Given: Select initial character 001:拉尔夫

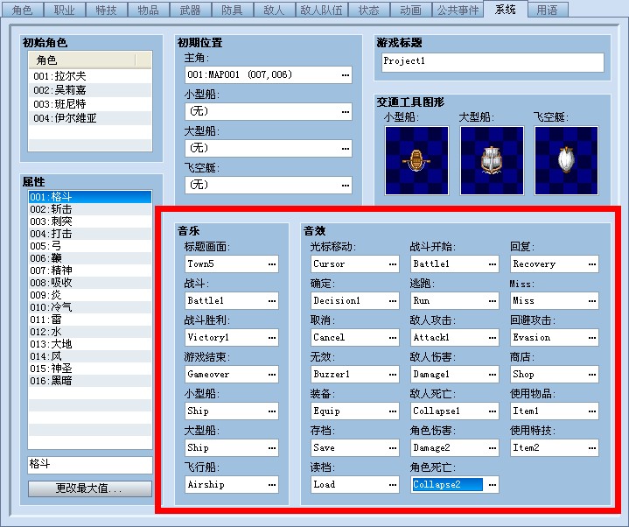Looking at the screenshot, I should [90, 76].
